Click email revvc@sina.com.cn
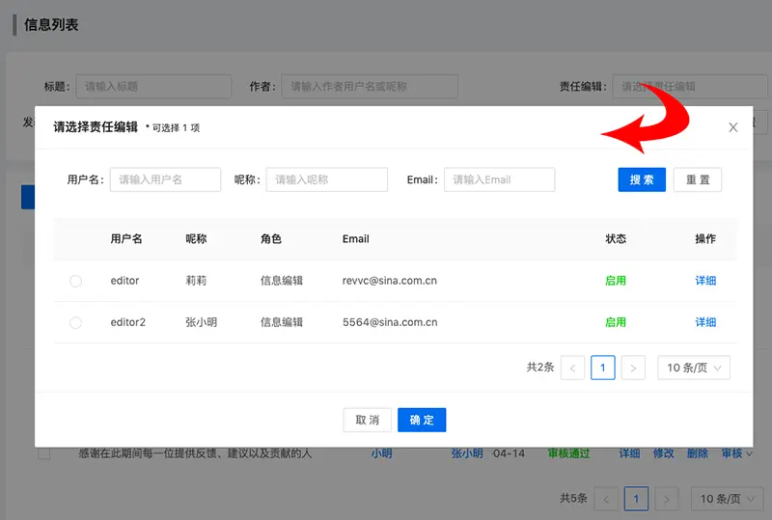The height and width of the screenshot is (520, 772). click(x=390, y=281)
